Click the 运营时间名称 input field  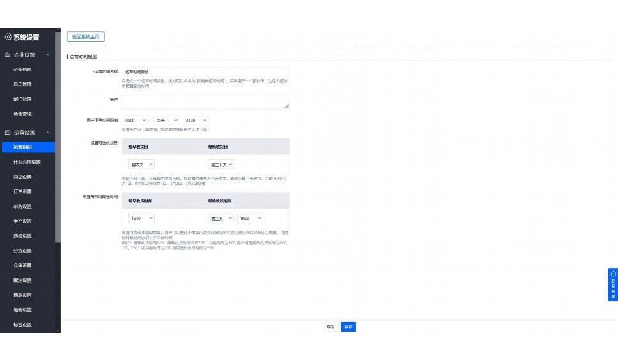pos(205,72)
